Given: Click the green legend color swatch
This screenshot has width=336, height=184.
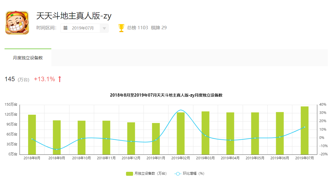Looking at the screenshot, I should pos(129,173).
